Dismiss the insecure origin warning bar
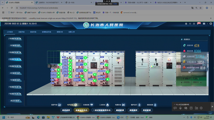 click(x=211, y=18)
